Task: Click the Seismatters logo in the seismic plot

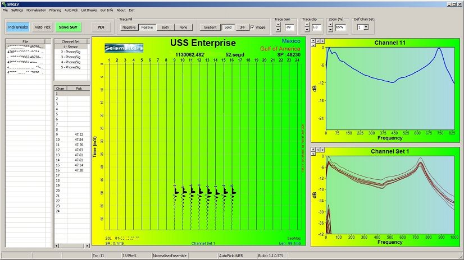Action: 124,48
